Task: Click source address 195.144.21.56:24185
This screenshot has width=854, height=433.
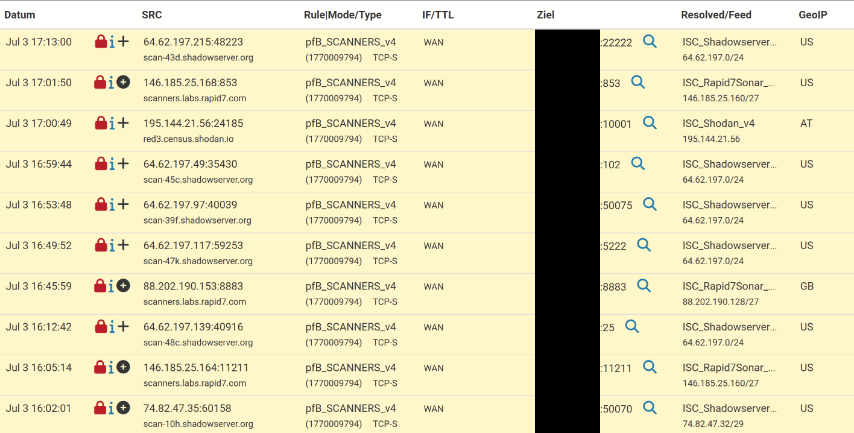Action: [x=194, y=124]
